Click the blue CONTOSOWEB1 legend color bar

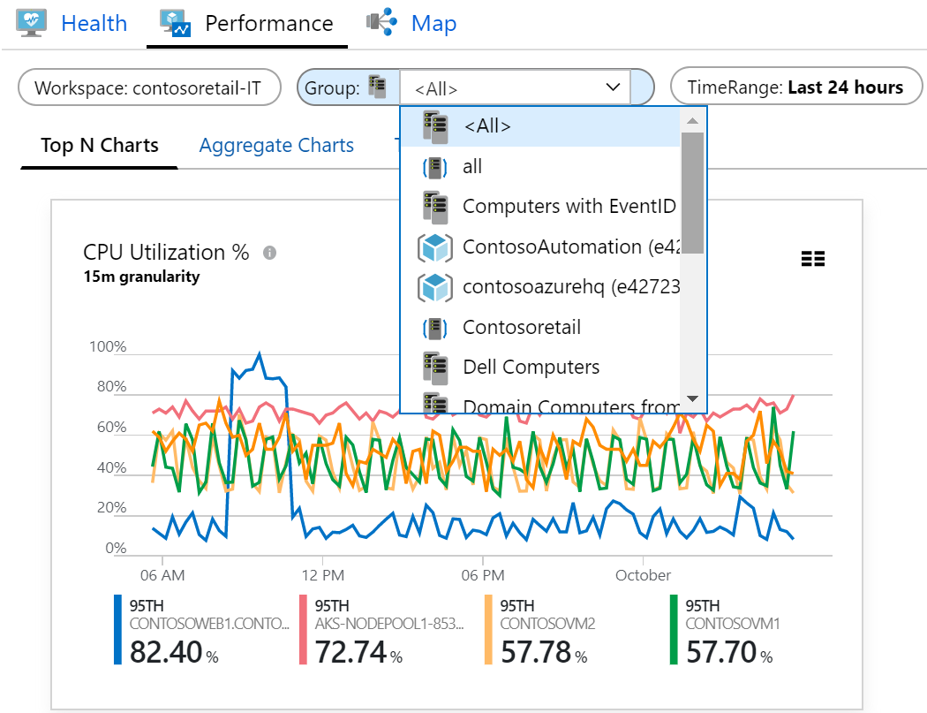coord(117,630)
